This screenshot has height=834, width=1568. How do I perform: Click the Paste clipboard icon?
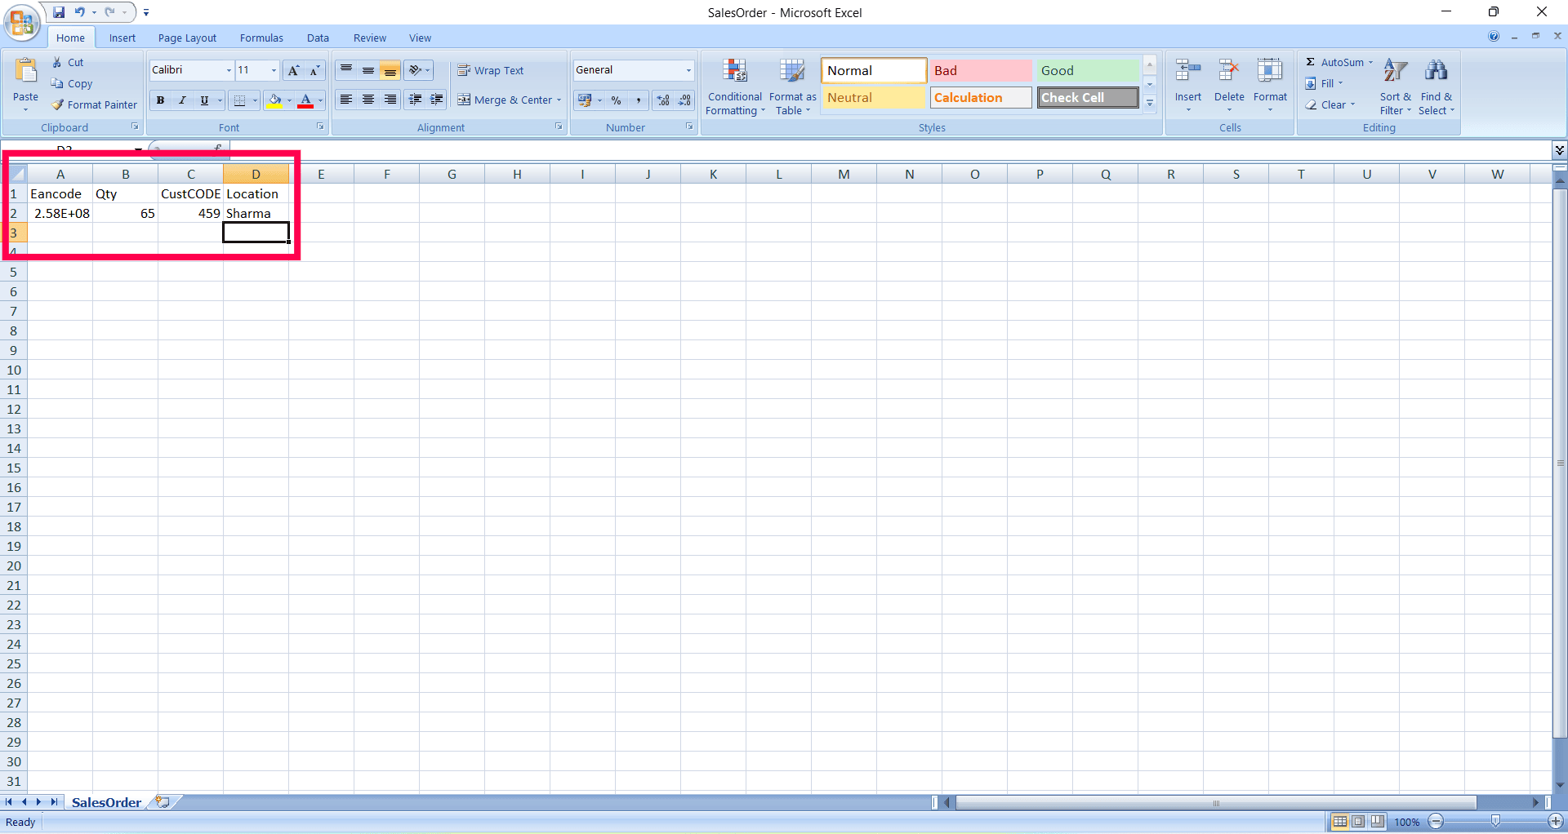tap(25, 72)
